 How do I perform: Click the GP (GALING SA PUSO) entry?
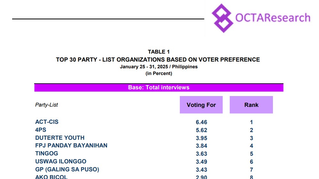67,169
